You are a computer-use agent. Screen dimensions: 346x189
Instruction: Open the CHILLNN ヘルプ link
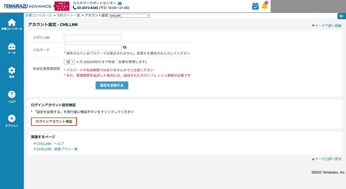point(50,143)
